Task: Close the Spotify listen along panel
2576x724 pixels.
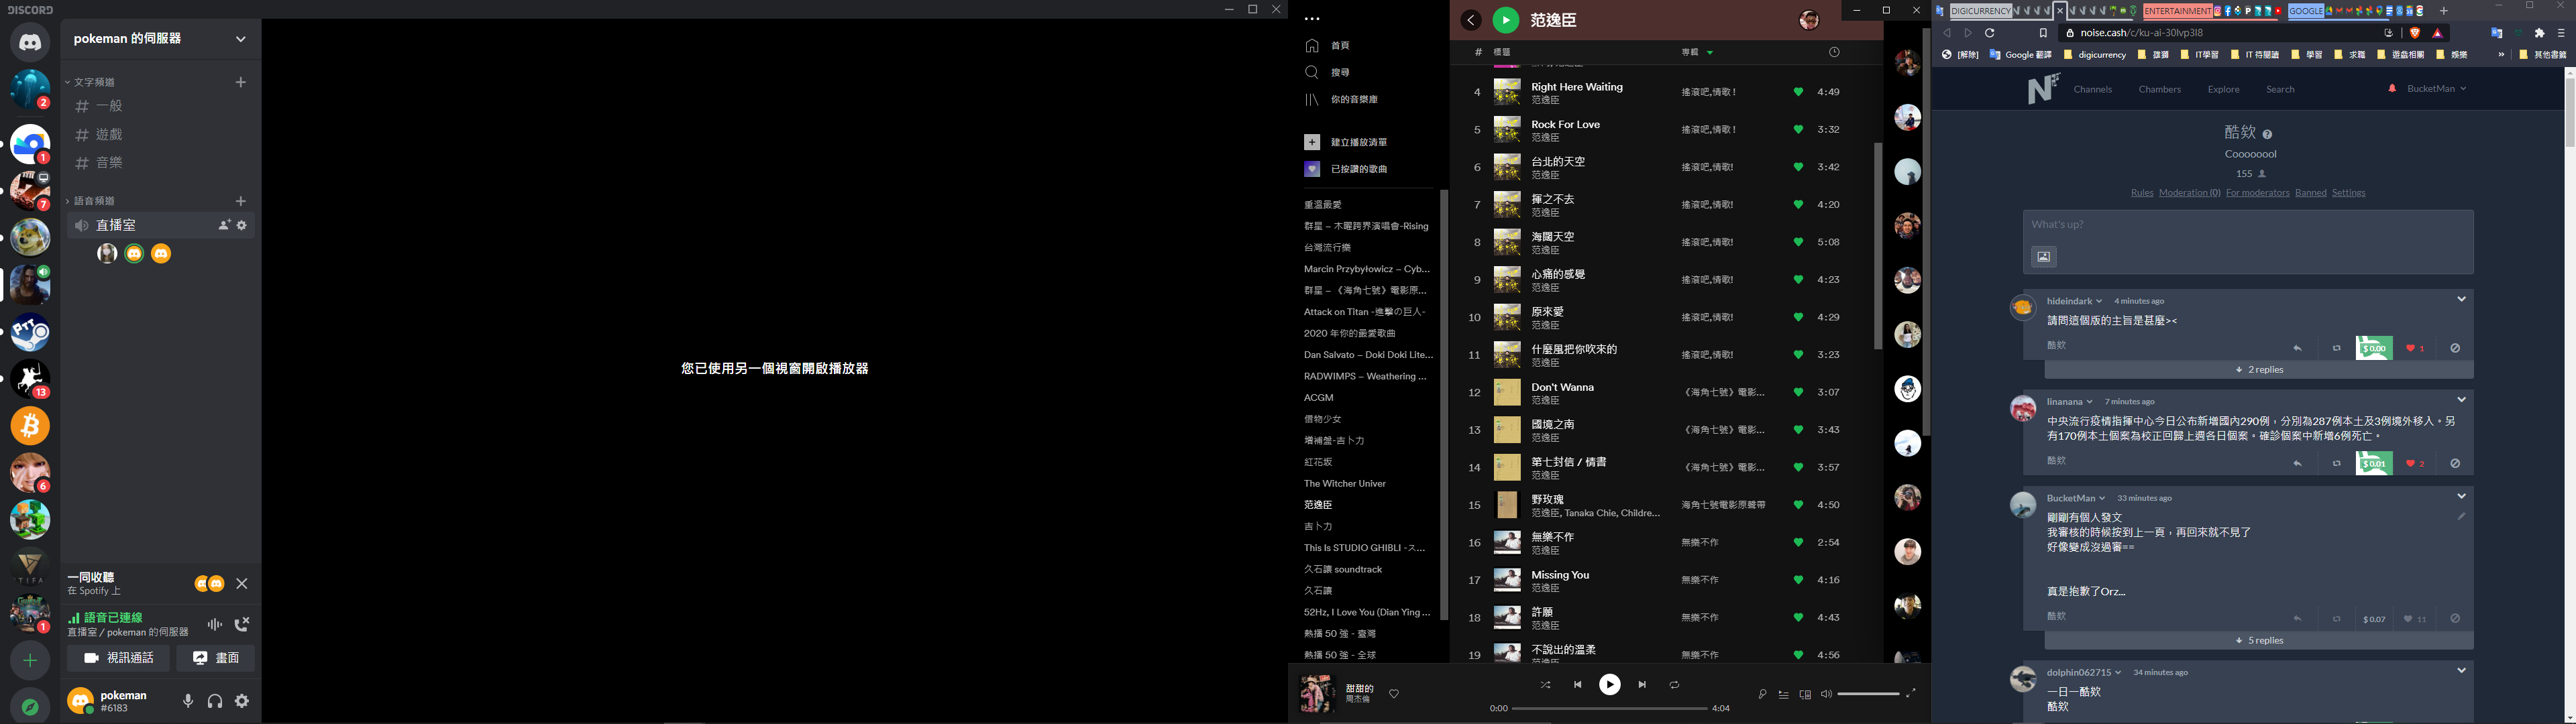Action: pyautogui.click(x=242, y=583)
